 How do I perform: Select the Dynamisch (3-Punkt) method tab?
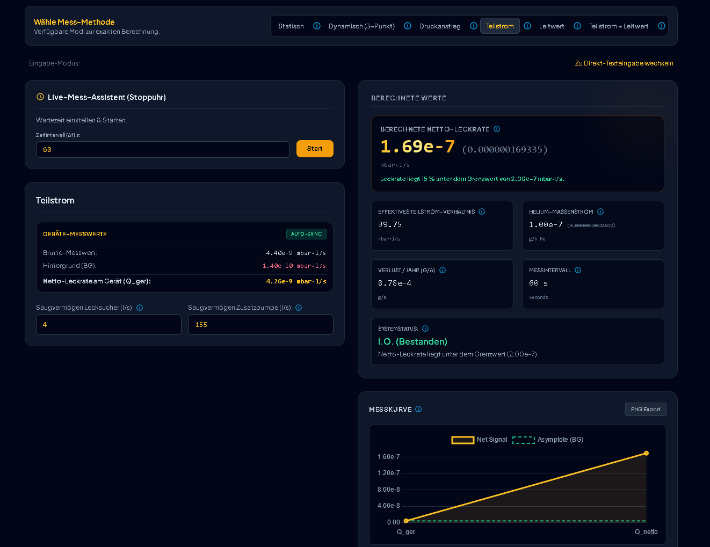click(361, 26)
